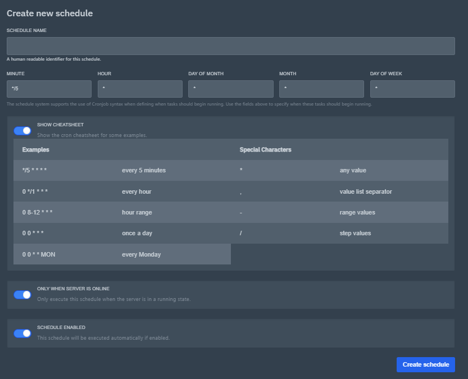Click the 'once a day' description text

pos(137,233)
